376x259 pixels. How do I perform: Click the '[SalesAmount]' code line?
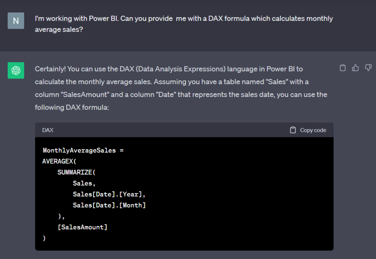(82, 227)
